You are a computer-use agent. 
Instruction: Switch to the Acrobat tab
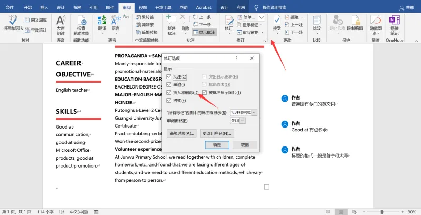[204, 7]
